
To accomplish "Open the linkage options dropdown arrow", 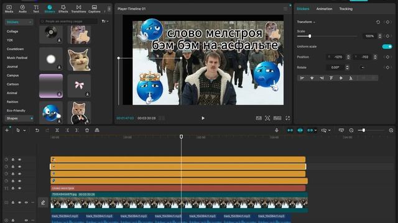I will click(315, 131).
